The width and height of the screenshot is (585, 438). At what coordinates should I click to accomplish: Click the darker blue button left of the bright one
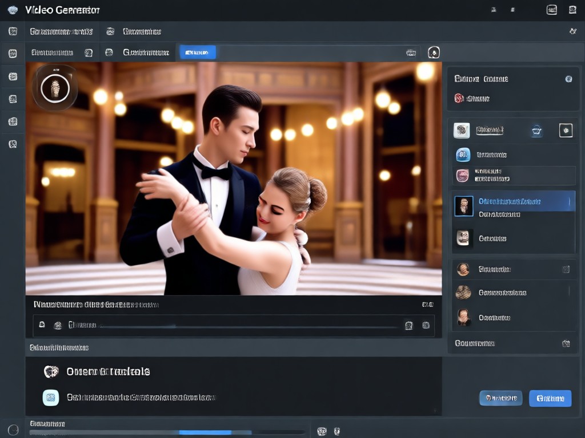pos(500,398)
